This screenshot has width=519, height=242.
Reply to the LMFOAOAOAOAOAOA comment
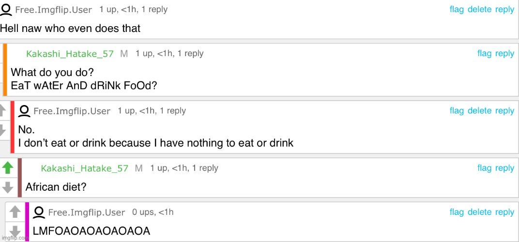coord(505,212)
